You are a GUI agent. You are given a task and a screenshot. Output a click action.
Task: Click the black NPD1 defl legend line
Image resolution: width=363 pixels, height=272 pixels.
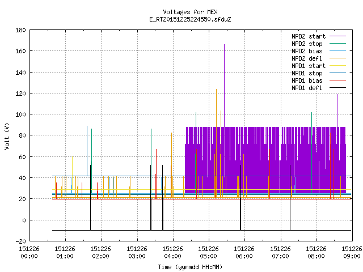(x=337, y=88)
